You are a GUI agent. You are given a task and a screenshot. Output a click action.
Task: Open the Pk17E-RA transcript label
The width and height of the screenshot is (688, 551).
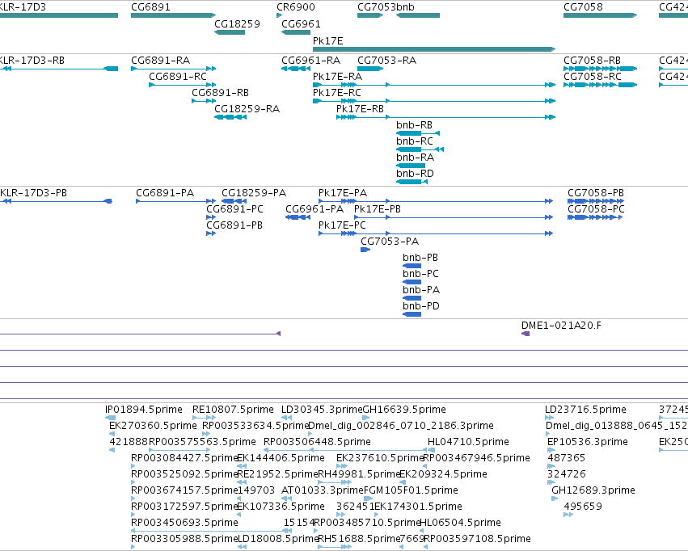(x=337, y=76)
